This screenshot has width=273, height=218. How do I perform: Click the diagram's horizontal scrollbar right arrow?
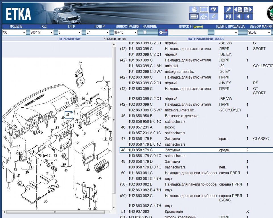click(x=110, y=212)
